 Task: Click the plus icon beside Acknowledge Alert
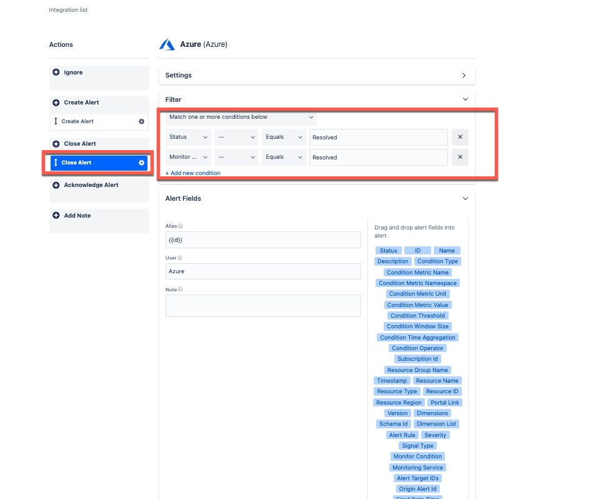point(56,185)
